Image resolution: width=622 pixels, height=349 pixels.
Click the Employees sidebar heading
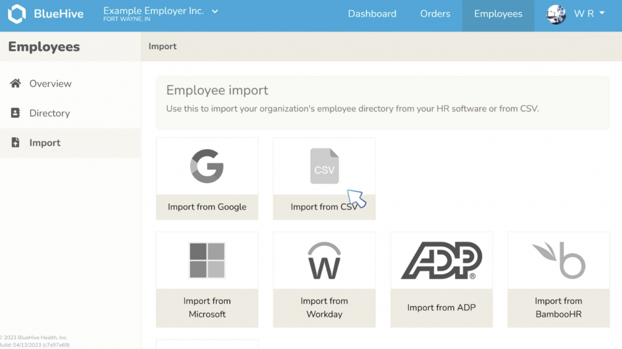click(44, 47)
